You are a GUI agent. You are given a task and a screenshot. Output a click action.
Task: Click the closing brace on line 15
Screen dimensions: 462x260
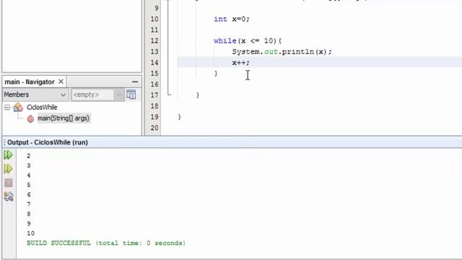[x=216, y=74]
